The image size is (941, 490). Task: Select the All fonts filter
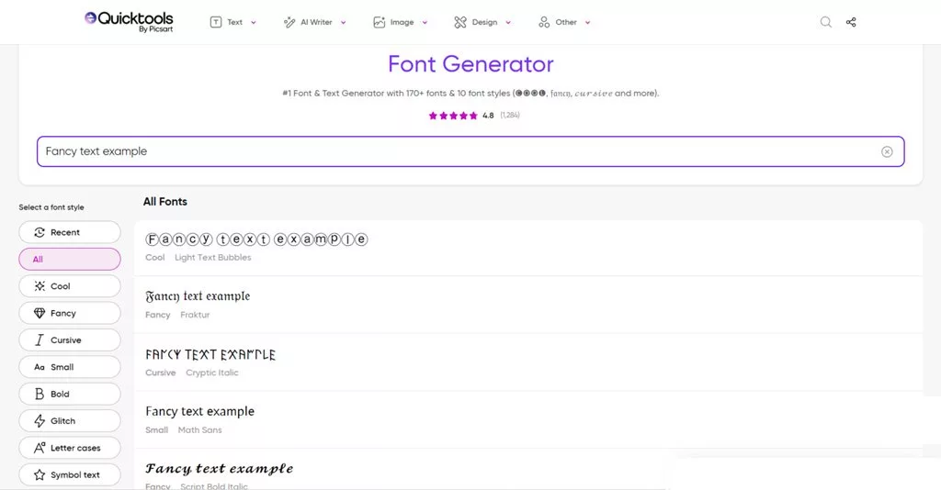pos(70,260)
